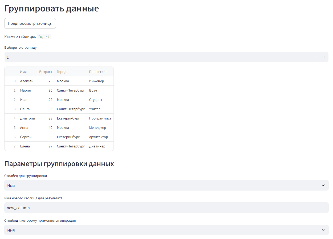
Task: Click the 'Студент' cell
Action: 100,100
